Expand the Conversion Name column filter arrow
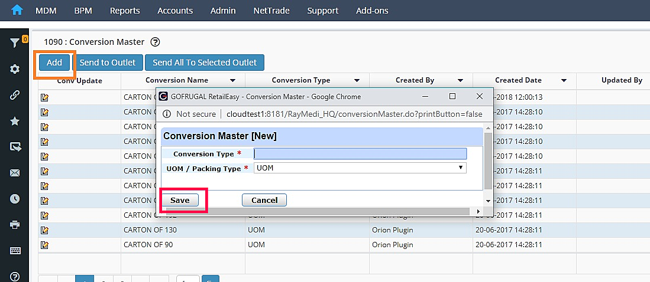The image size is (650, 282). [233, 80]
